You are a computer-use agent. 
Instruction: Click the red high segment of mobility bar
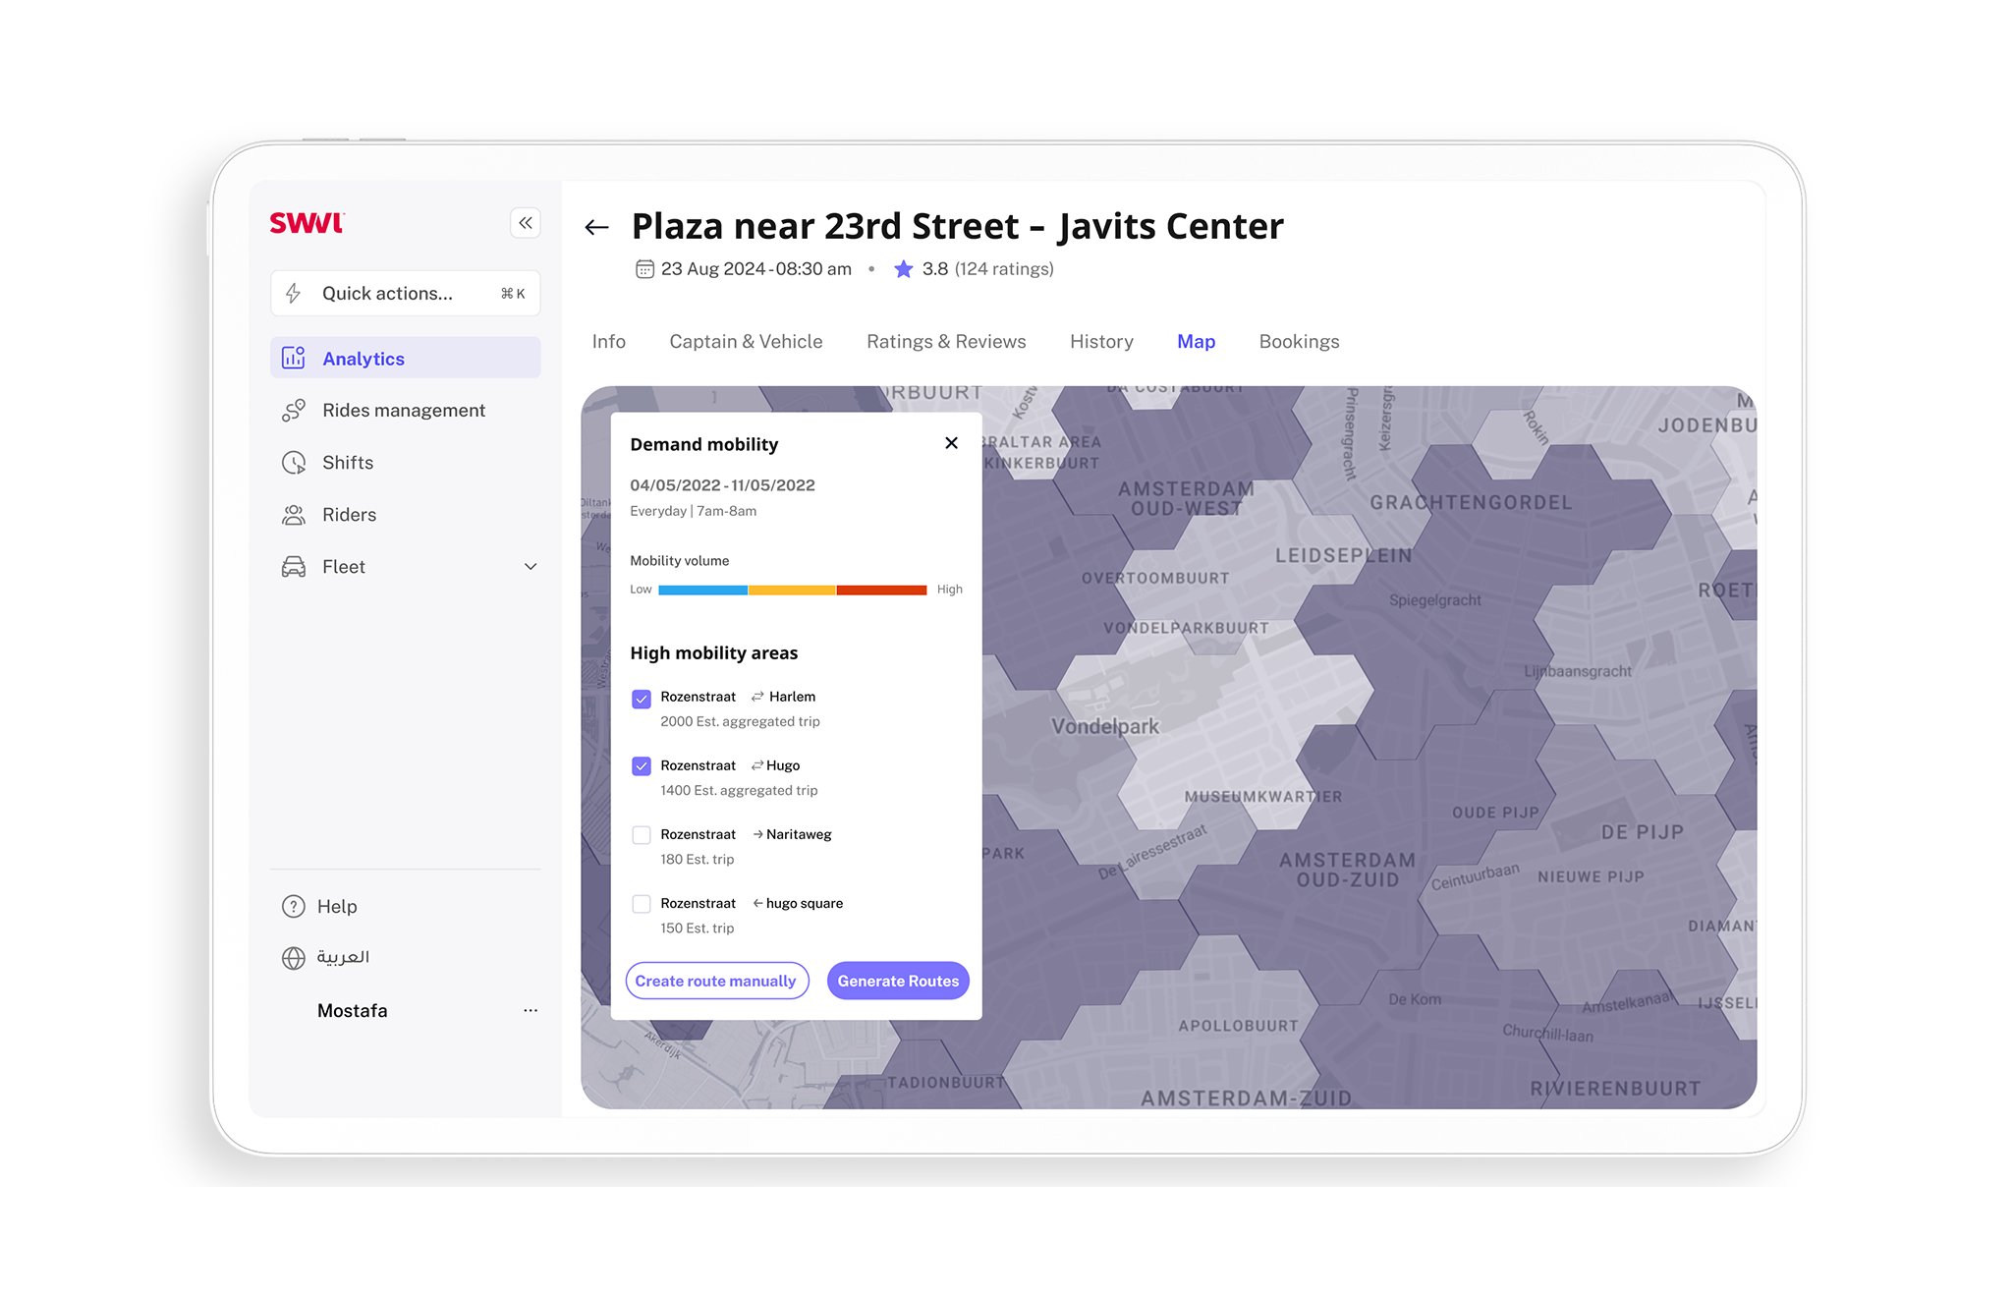click(881, 590)
